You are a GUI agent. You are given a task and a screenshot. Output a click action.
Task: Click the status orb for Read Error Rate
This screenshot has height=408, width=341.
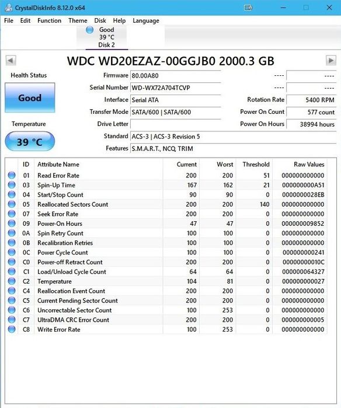click(12, 175)
